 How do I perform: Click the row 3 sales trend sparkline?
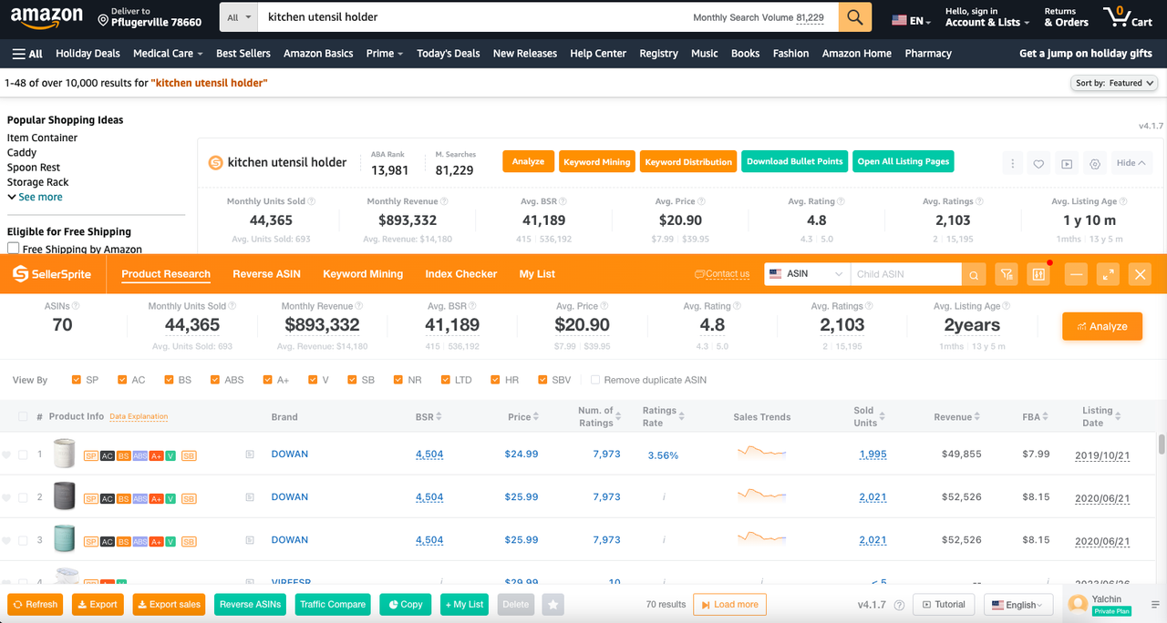[761, 537]
